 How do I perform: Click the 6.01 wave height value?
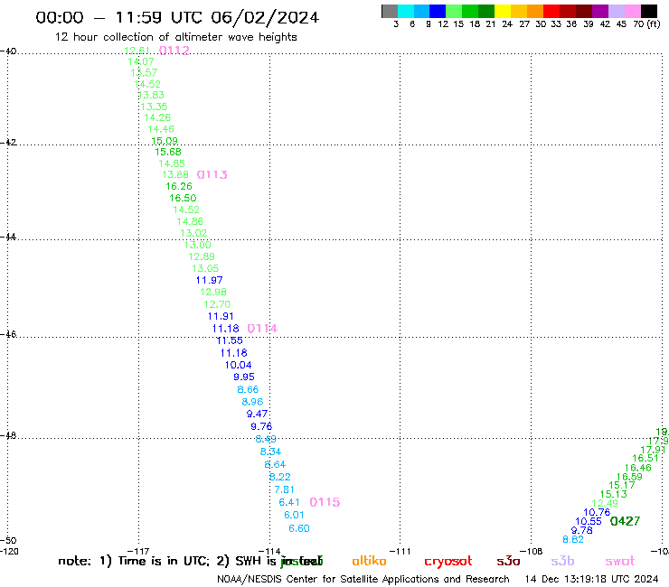point(294,515)
